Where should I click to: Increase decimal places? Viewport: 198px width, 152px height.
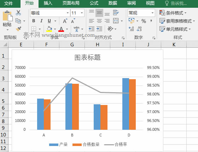tap(131, 29)
